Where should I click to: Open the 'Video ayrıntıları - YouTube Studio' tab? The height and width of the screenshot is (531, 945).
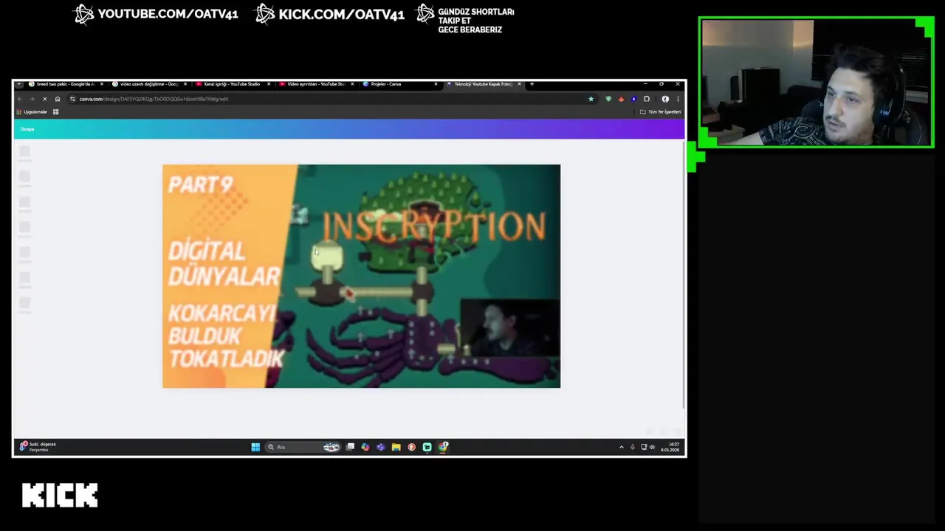pyautogui.click(x=315, y=84)
